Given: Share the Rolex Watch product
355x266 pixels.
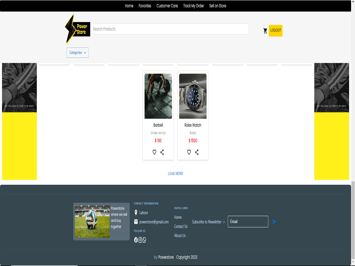Looking at the screenshot, I should (197, 152).
